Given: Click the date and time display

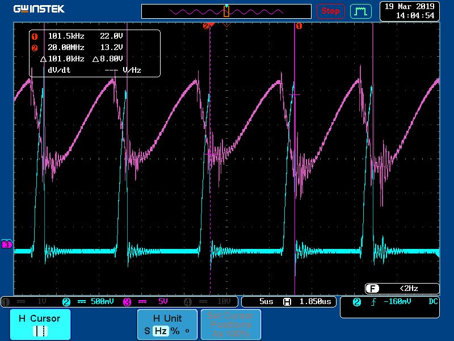Looking at the screenshot, I should pyautogui.click(x=409, y=11).
